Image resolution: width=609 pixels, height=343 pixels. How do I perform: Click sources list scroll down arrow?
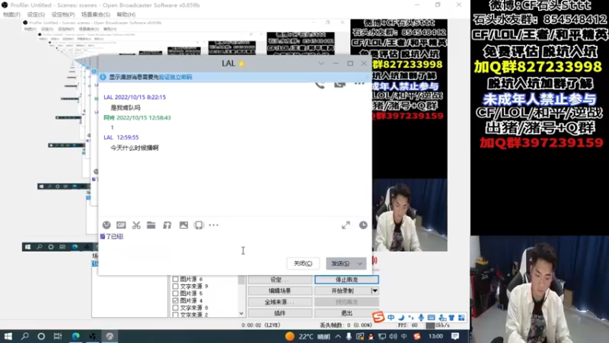tap(241, 313)
